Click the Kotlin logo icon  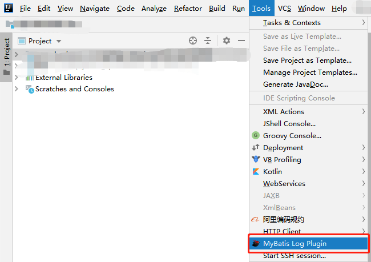pos(256,171)
